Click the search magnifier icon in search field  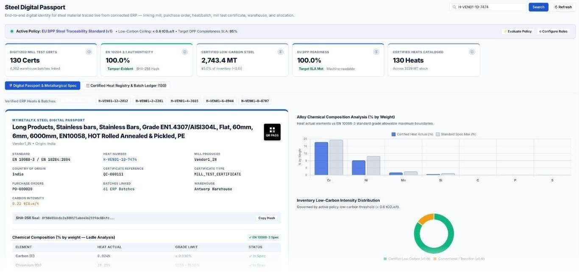point(454,7)
